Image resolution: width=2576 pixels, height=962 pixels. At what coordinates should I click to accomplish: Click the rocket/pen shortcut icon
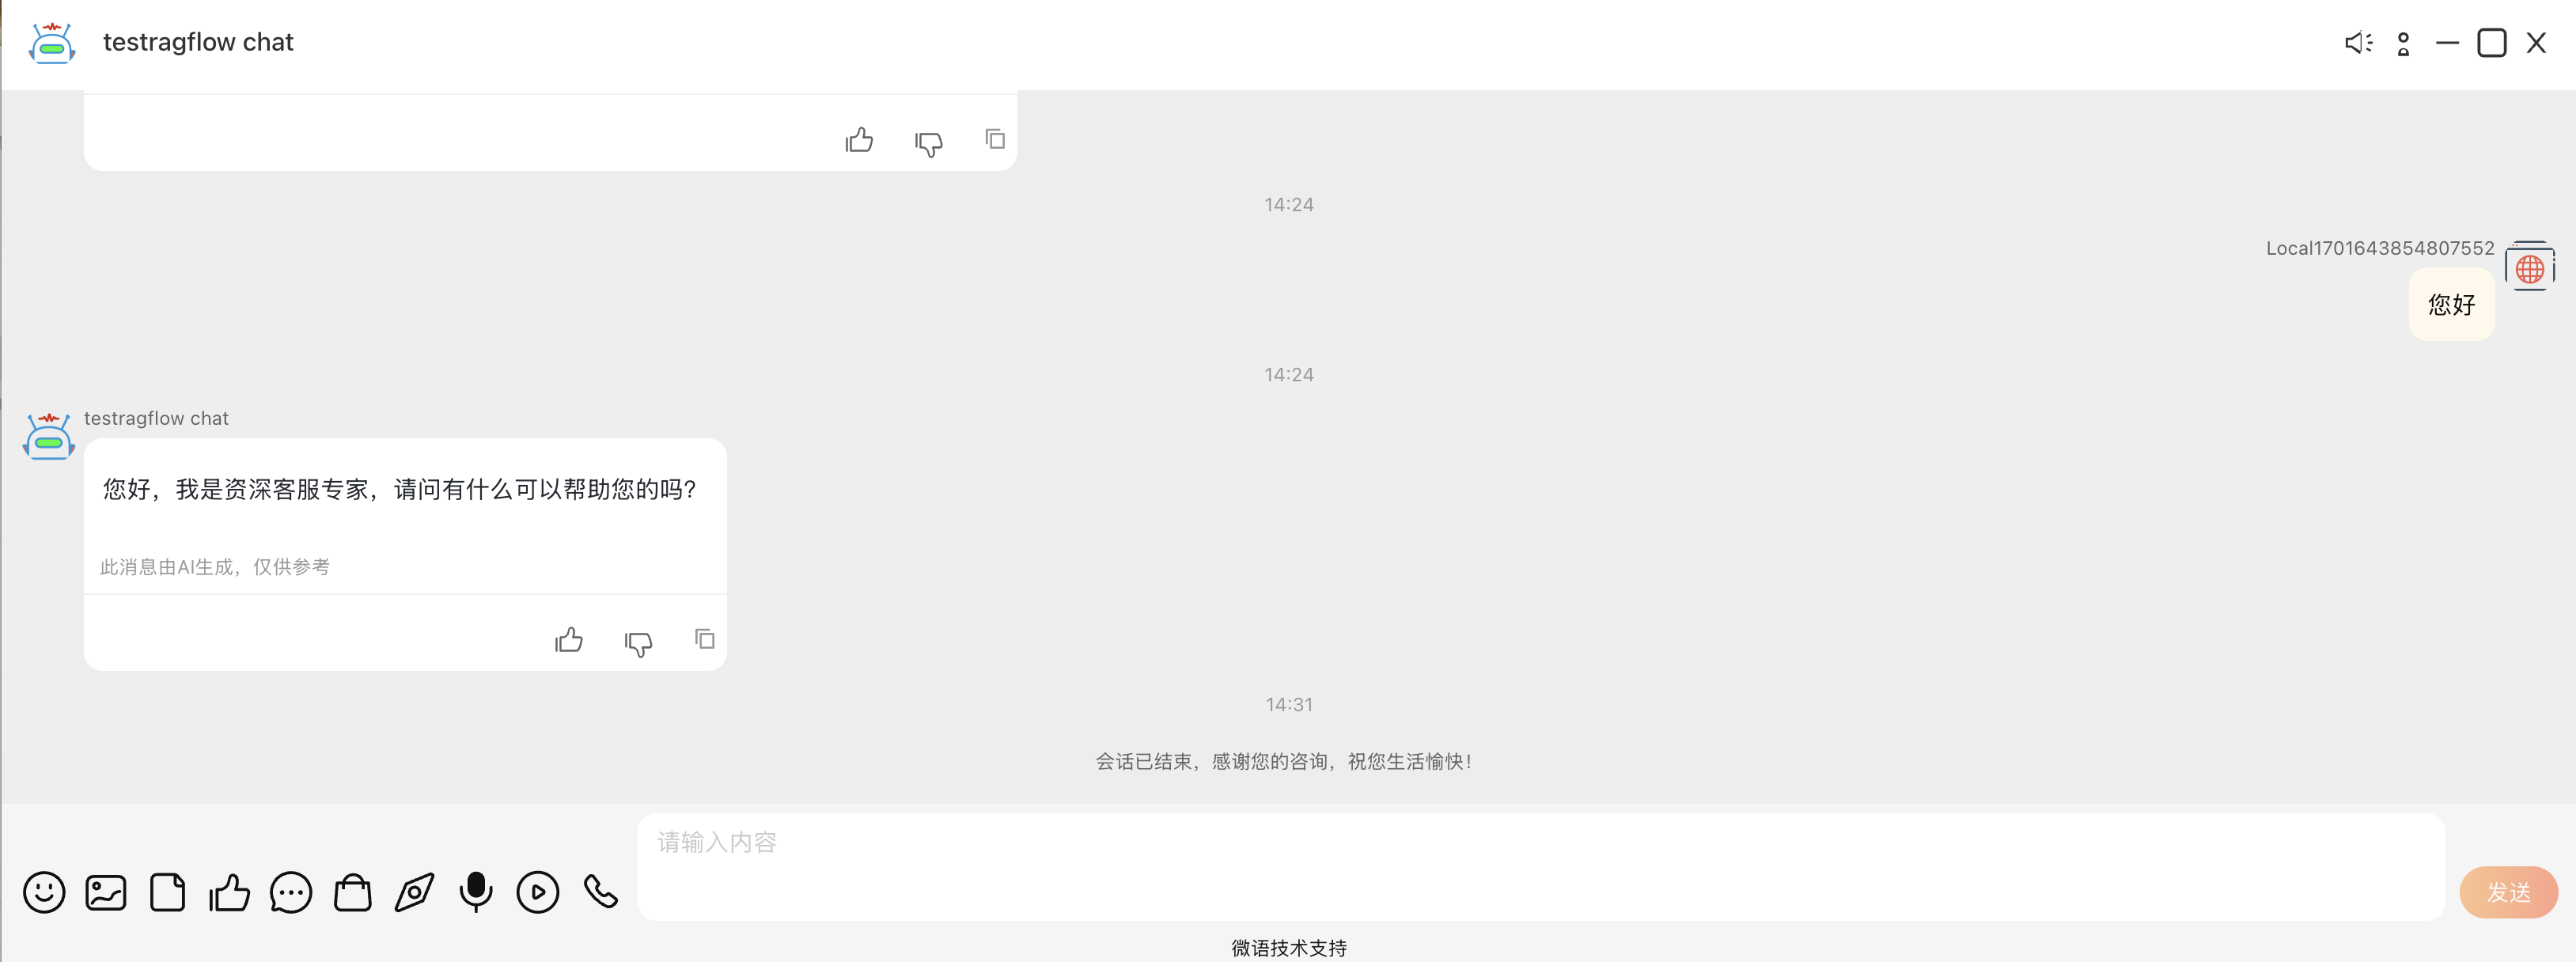coord(414,892)
